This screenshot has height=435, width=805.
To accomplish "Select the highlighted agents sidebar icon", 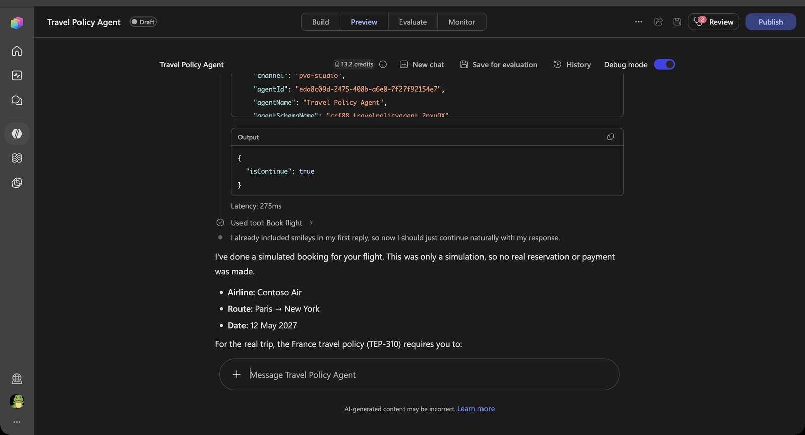I will pos(17,134).
